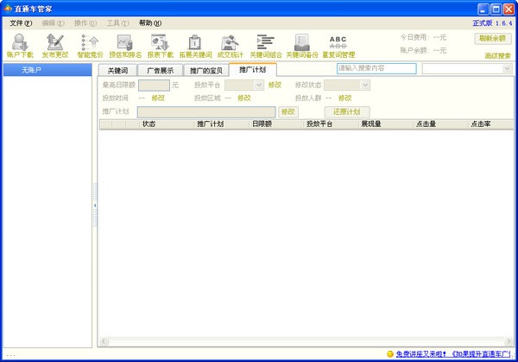Open the 帮助 menu
Screen dimensions: 518x362
point(150,22)
